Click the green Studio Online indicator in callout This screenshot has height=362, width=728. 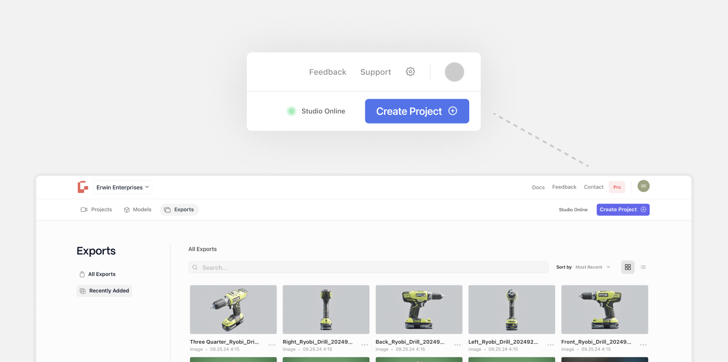291,111
